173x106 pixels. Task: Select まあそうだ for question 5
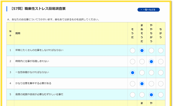pos(142,95)
